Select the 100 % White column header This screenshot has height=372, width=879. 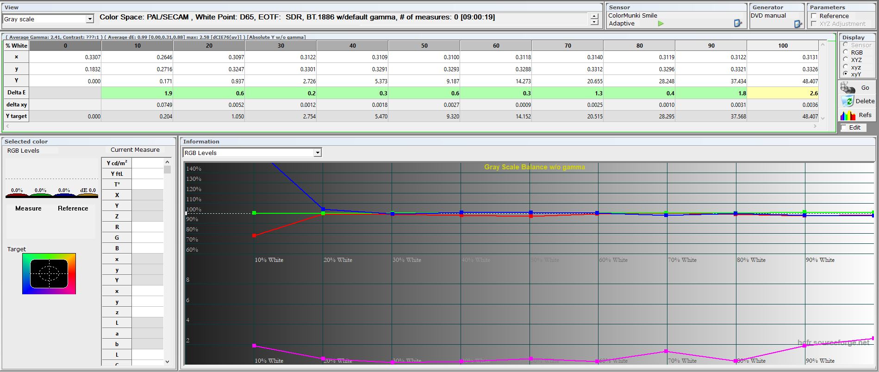[782, 46]
